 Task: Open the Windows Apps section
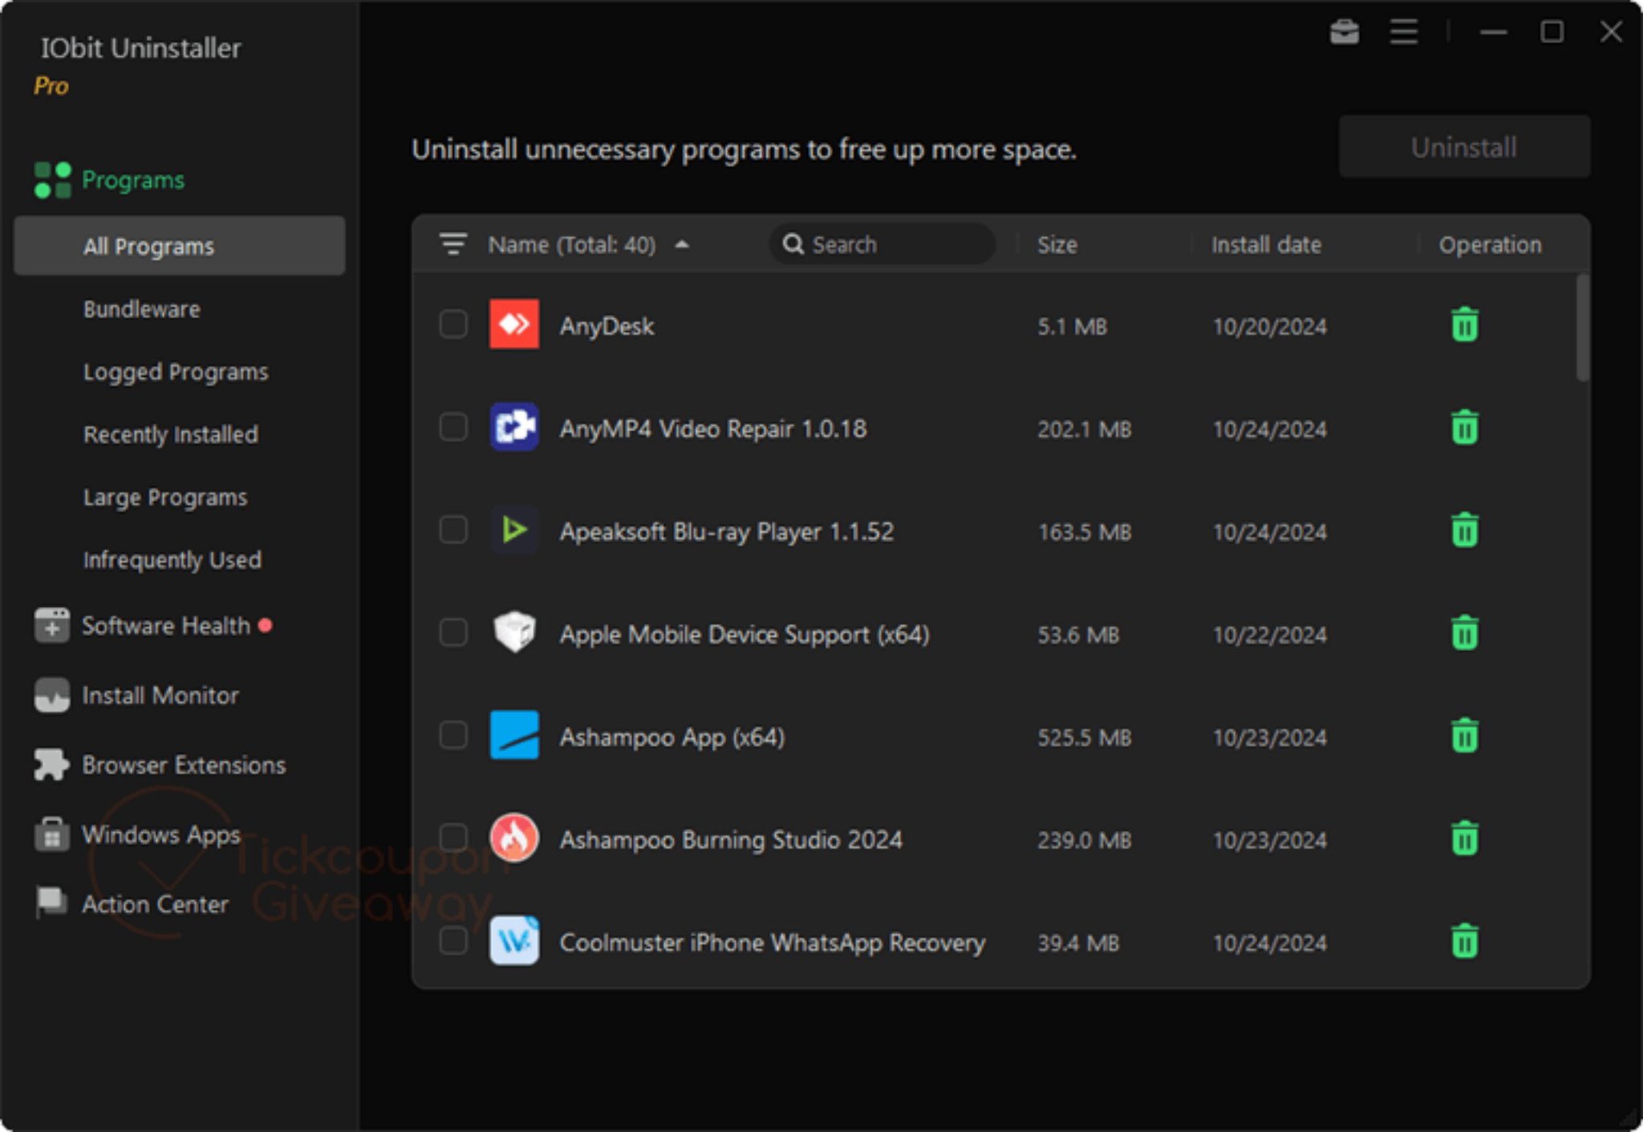[160, 835]
